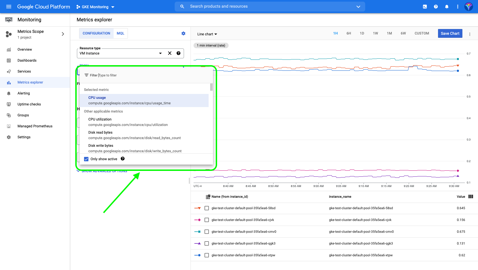This screenshot has height=270, width=478.
Task: Check the qgk3 instance row checkbox
Action: pyautogui.click(x=207, y=243)
